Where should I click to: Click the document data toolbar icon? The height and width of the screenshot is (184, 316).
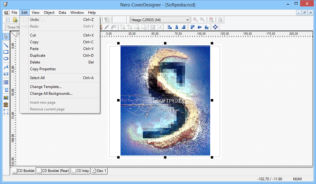pos(107,20)
